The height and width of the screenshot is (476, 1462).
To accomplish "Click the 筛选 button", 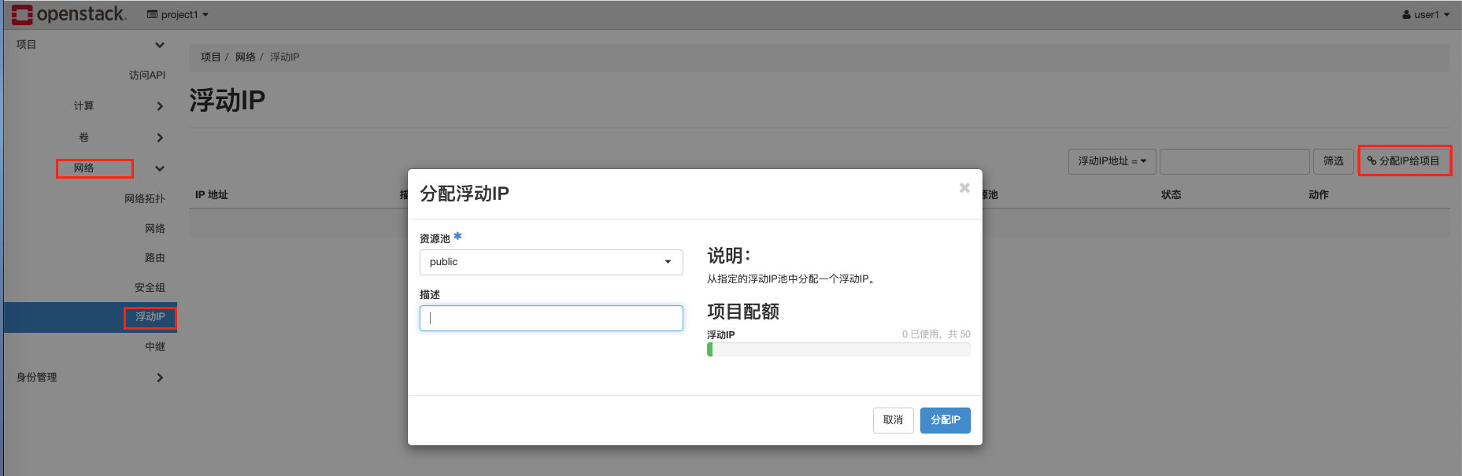I will pos(1334,161).
